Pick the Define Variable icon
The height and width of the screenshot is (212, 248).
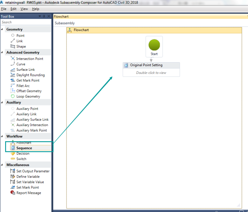(13, 176)
